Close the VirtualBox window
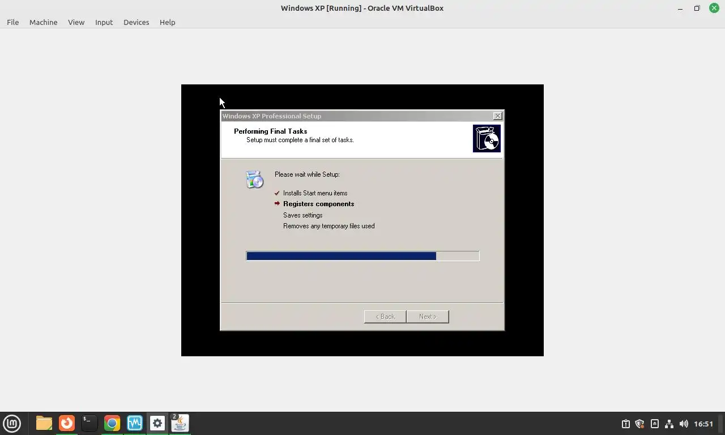The height and width of the screenshot is (435, 725). tap(714, 8)
